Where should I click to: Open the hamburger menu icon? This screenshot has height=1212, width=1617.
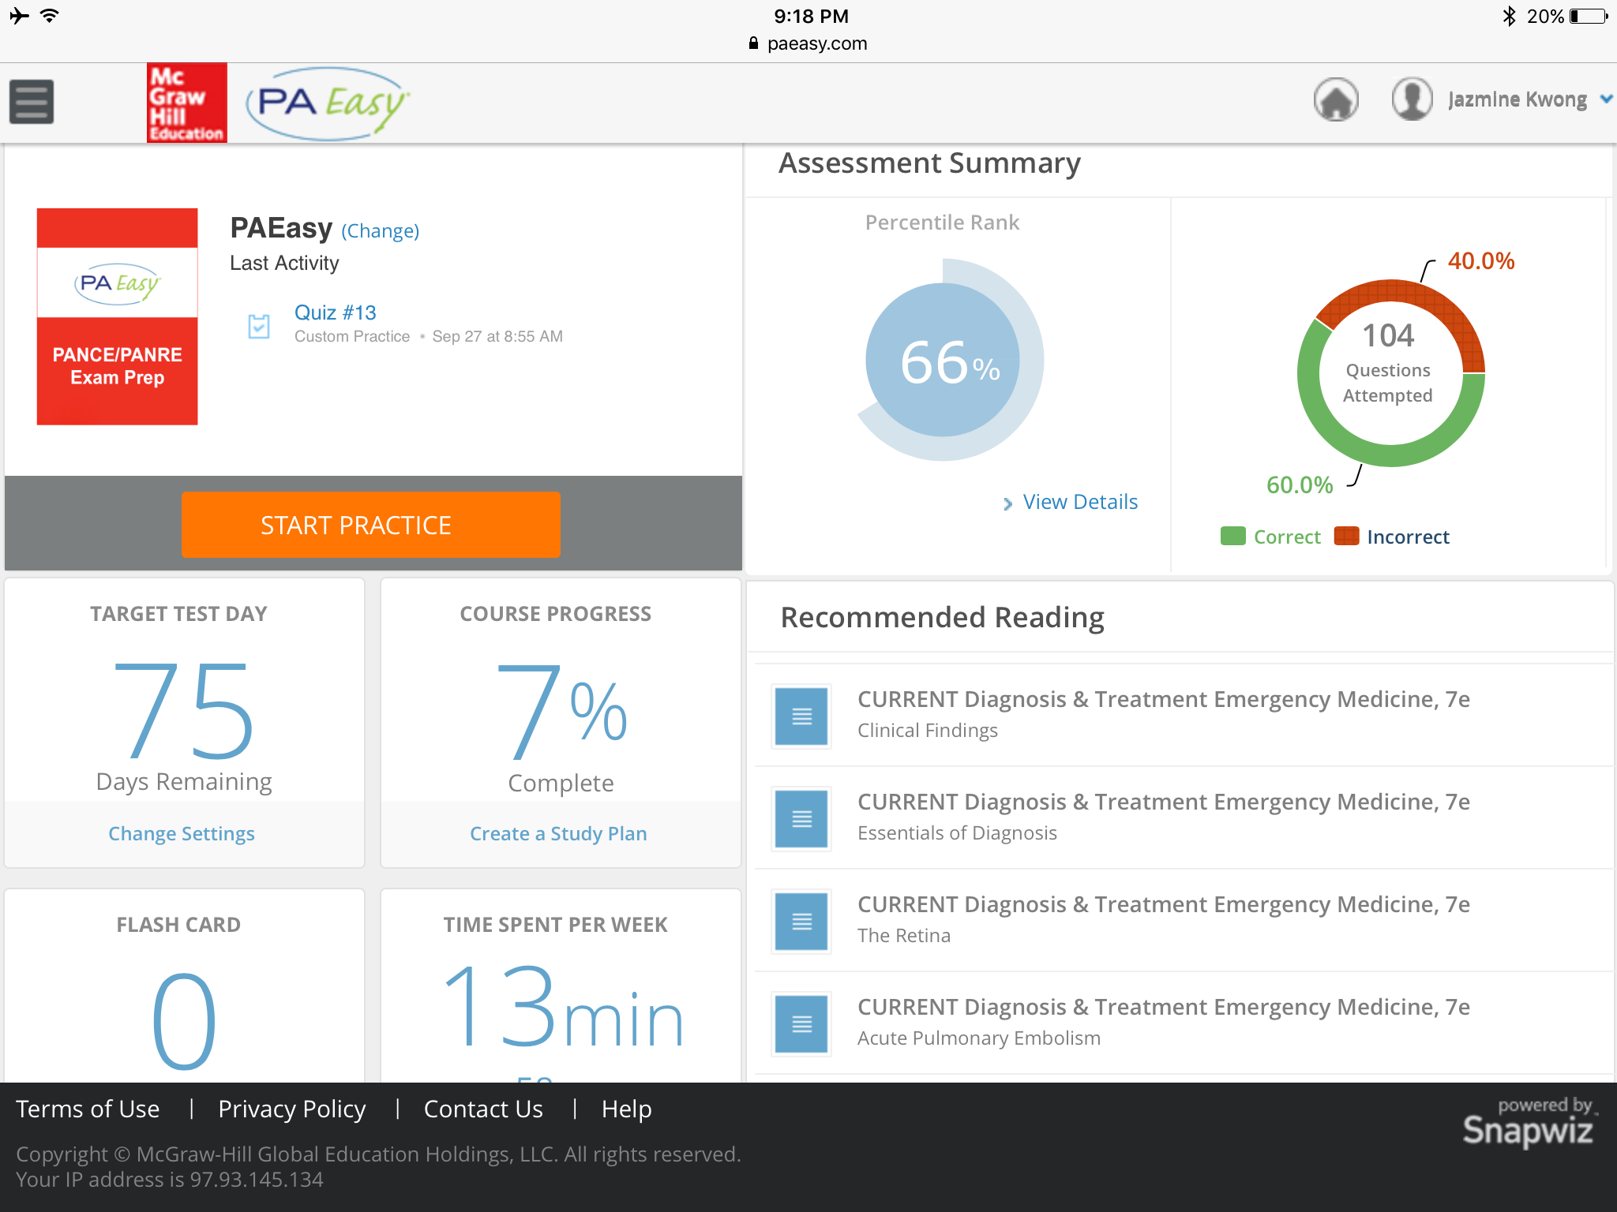pyautogui.click(x=32, y=102)
